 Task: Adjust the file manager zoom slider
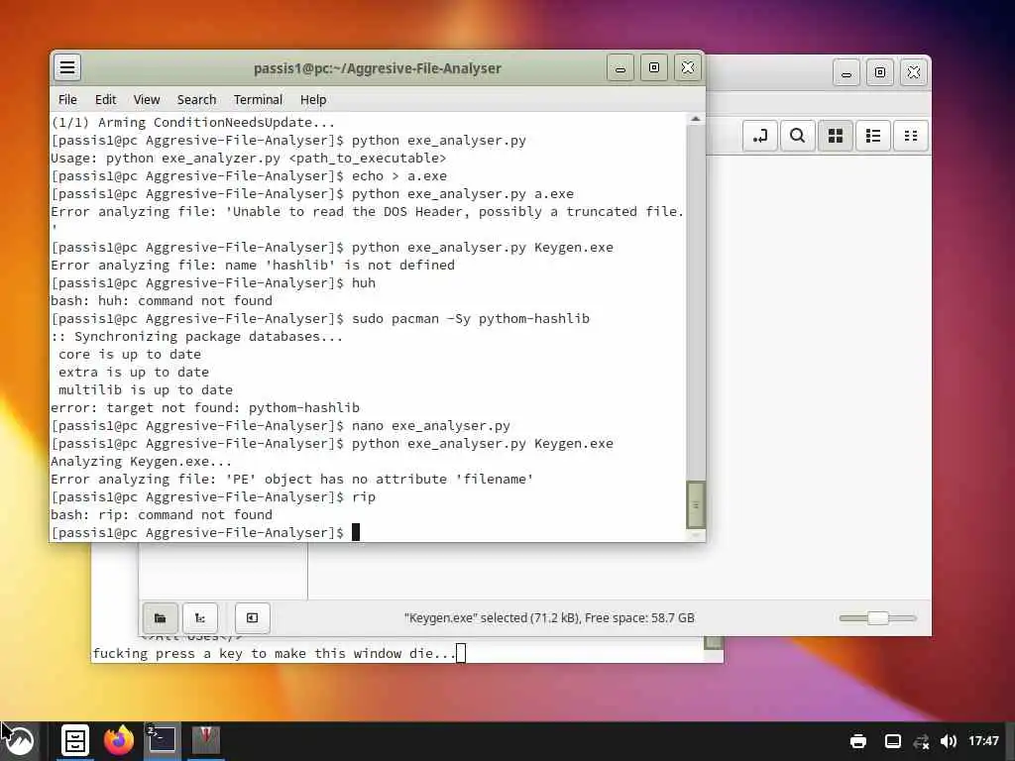coord(878,618)
